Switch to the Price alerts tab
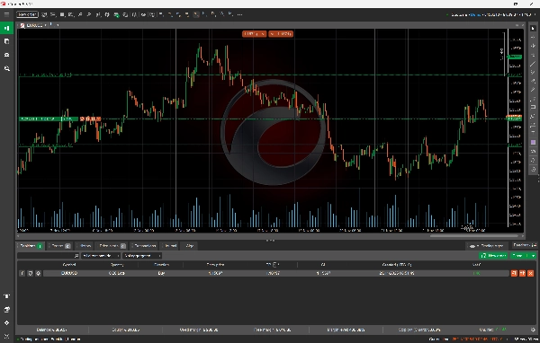Viewport: 540px width, 343px height. click(x=112, y=246)
